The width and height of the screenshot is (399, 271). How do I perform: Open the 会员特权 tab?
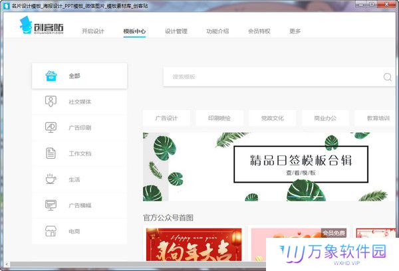pos(259,31)
